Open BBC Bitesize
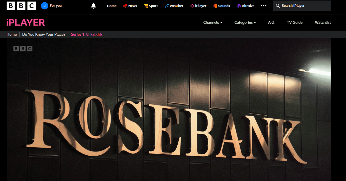Viewport: 346px width, 181px height. (246, 6)
